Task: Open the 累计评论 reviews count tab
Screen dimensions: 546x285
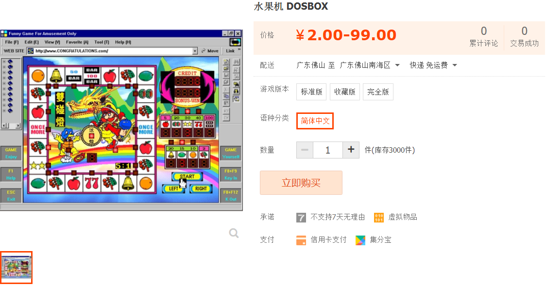Action: pyautogui.click(x=484, y=36)
